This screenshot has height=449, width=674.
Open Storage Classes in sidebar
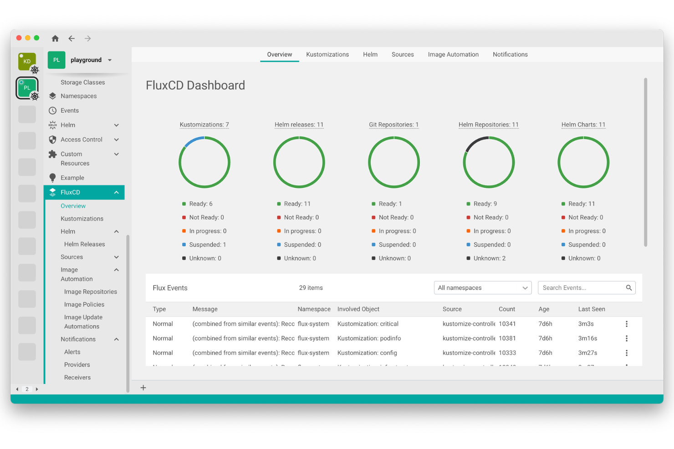tap(83, 82)
